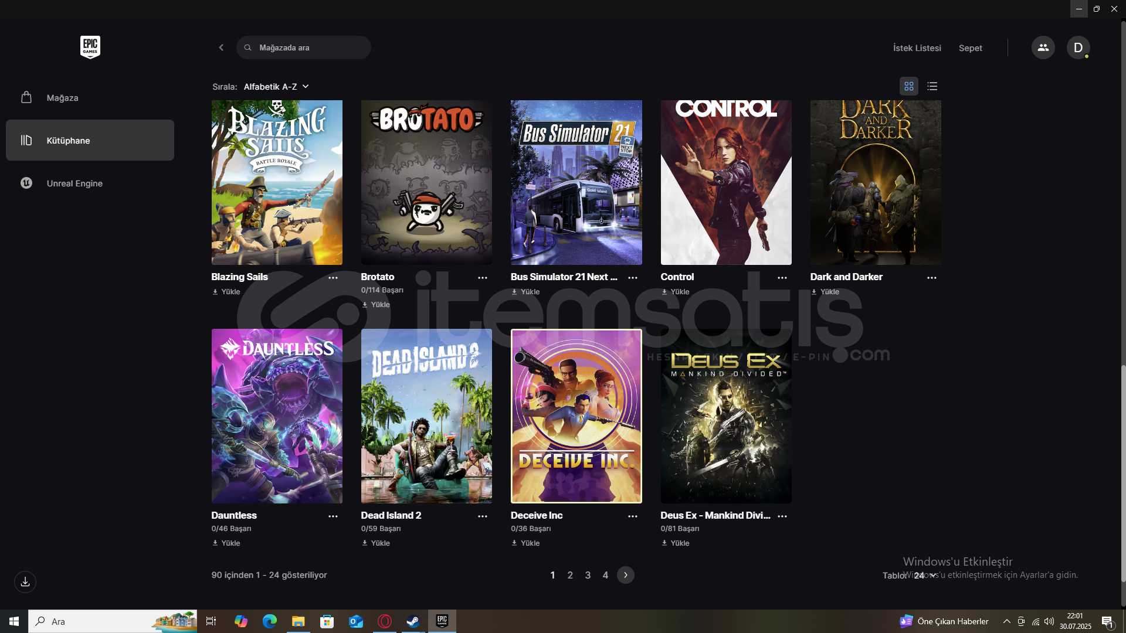The height and width of the screenshot is (633, 1126).
Task: Open Control three-dot options menu
Action: pyautogui.click(x=782, y=278)
